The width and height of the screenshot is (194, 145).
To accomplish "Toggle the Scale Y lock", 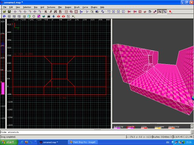I will (118, 12).
